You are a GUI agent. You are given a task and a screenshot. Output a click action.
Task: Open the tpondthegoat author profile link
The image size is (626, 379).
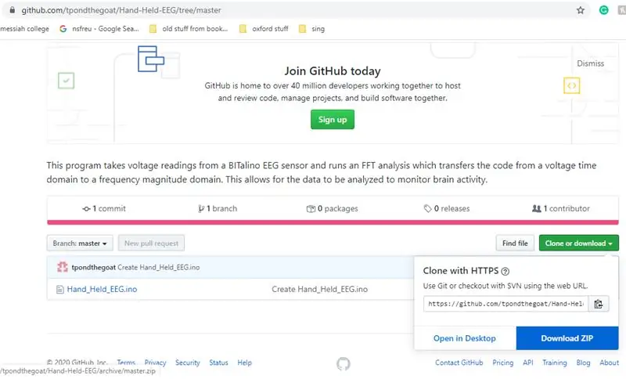pos(93,267)
